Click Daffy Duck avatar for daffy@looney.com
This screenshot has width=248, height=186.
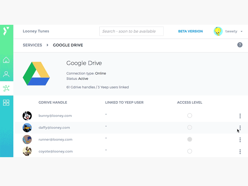pyautogui.click(x=27, y=128)
